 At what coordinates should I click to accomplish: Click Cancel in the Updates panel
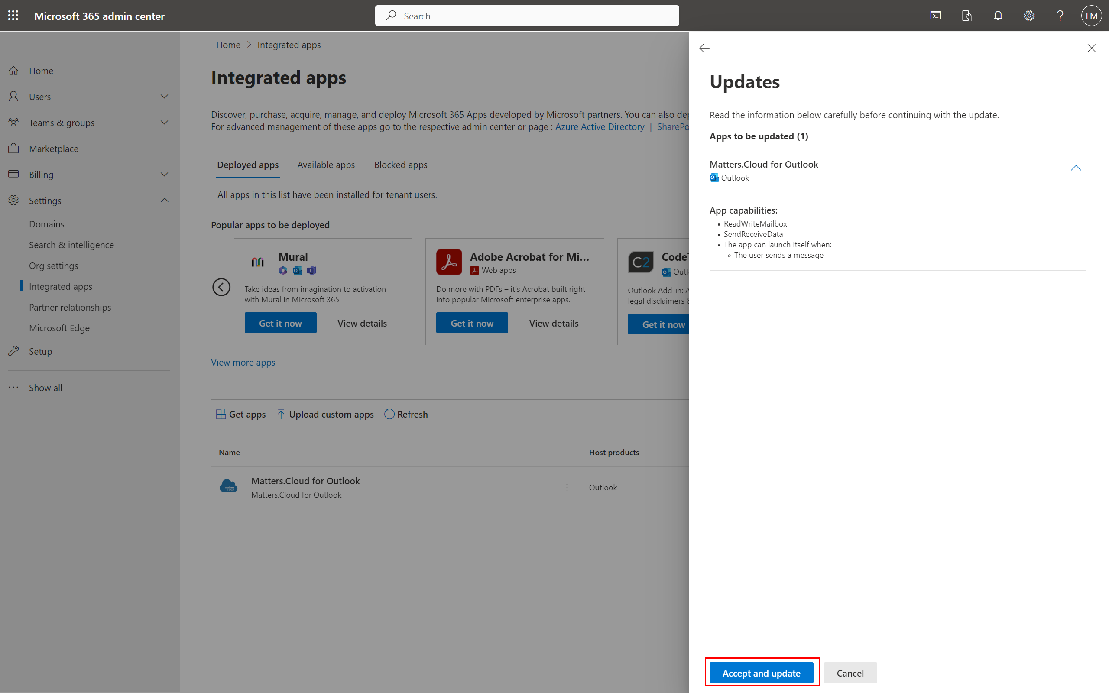850,673
